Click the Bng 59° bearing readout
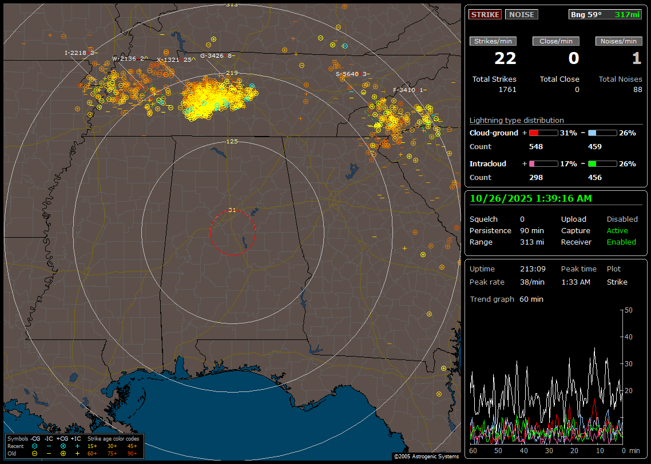 point(587,14)
